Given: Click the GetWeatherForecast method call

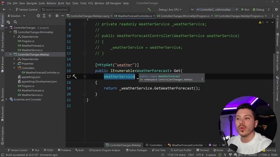Looking at the screenshot, I should pos(174,88).
